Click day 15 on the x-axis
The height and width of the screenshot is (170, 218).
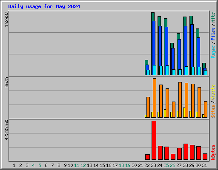pyautogui.click(x=102, y=165)
